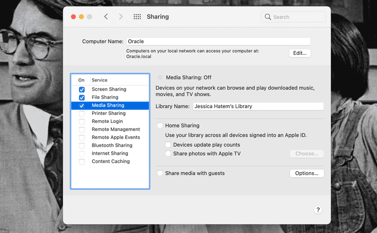Select Remote Management in service list
377x233 pixels.
(x=116, y=130)
